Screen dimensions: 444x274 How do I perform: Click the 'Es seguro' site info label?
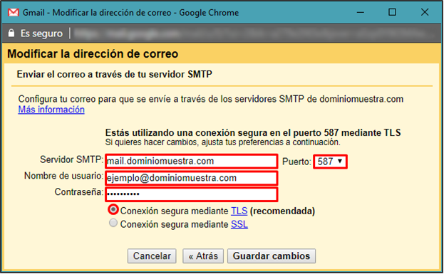coord(41,33)
